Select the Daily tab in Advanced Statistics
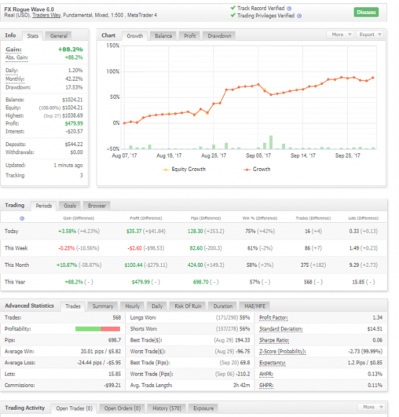 coord(157,306)
